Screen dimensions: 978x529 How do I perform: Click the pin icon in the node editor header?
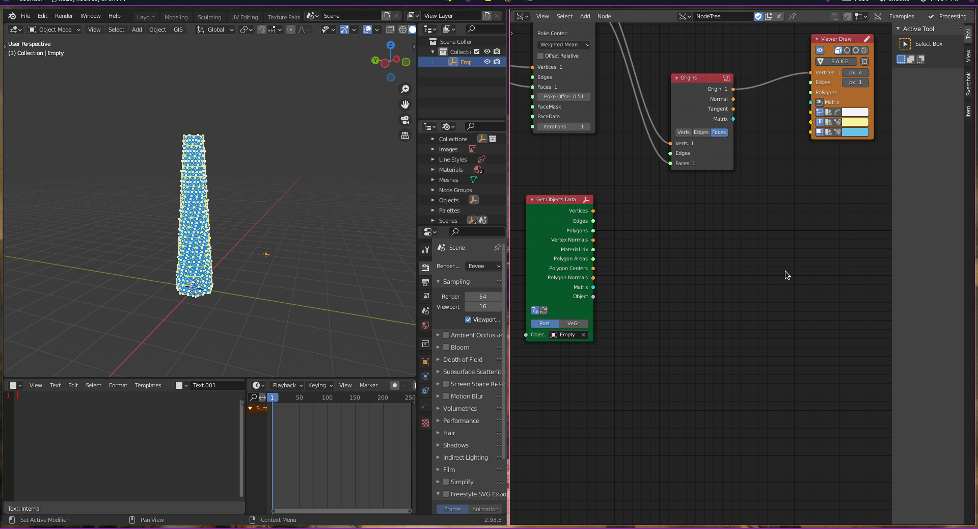[x=792, y=16]
